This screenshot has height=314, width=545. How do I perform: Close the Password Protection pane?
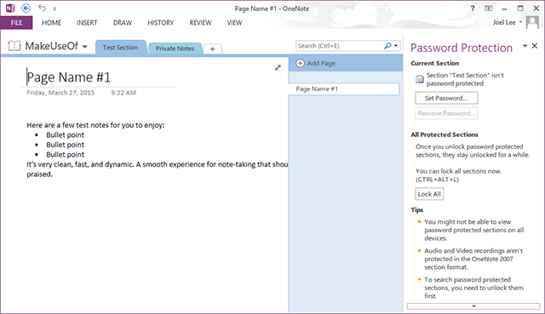535,46
